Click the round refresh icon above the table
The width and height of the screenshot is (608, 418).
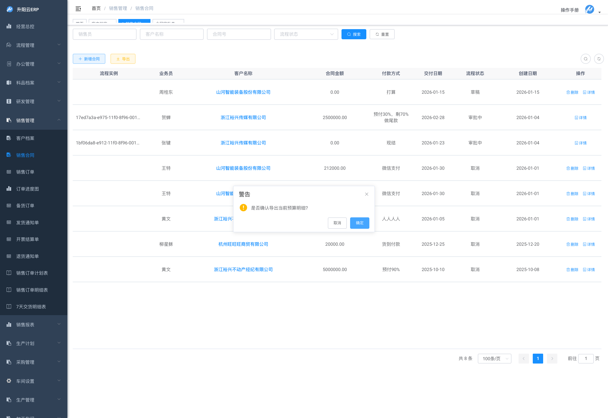point(599,59)
